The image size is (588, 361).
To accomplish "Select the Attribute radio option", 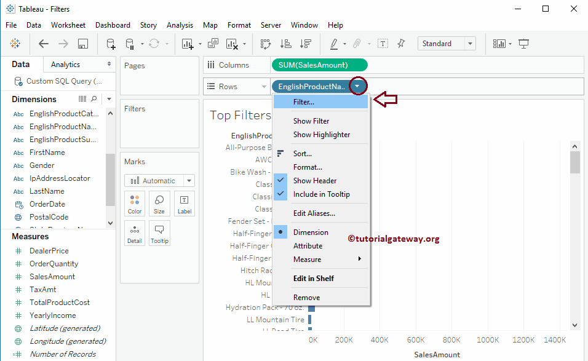I will [307, 245].
